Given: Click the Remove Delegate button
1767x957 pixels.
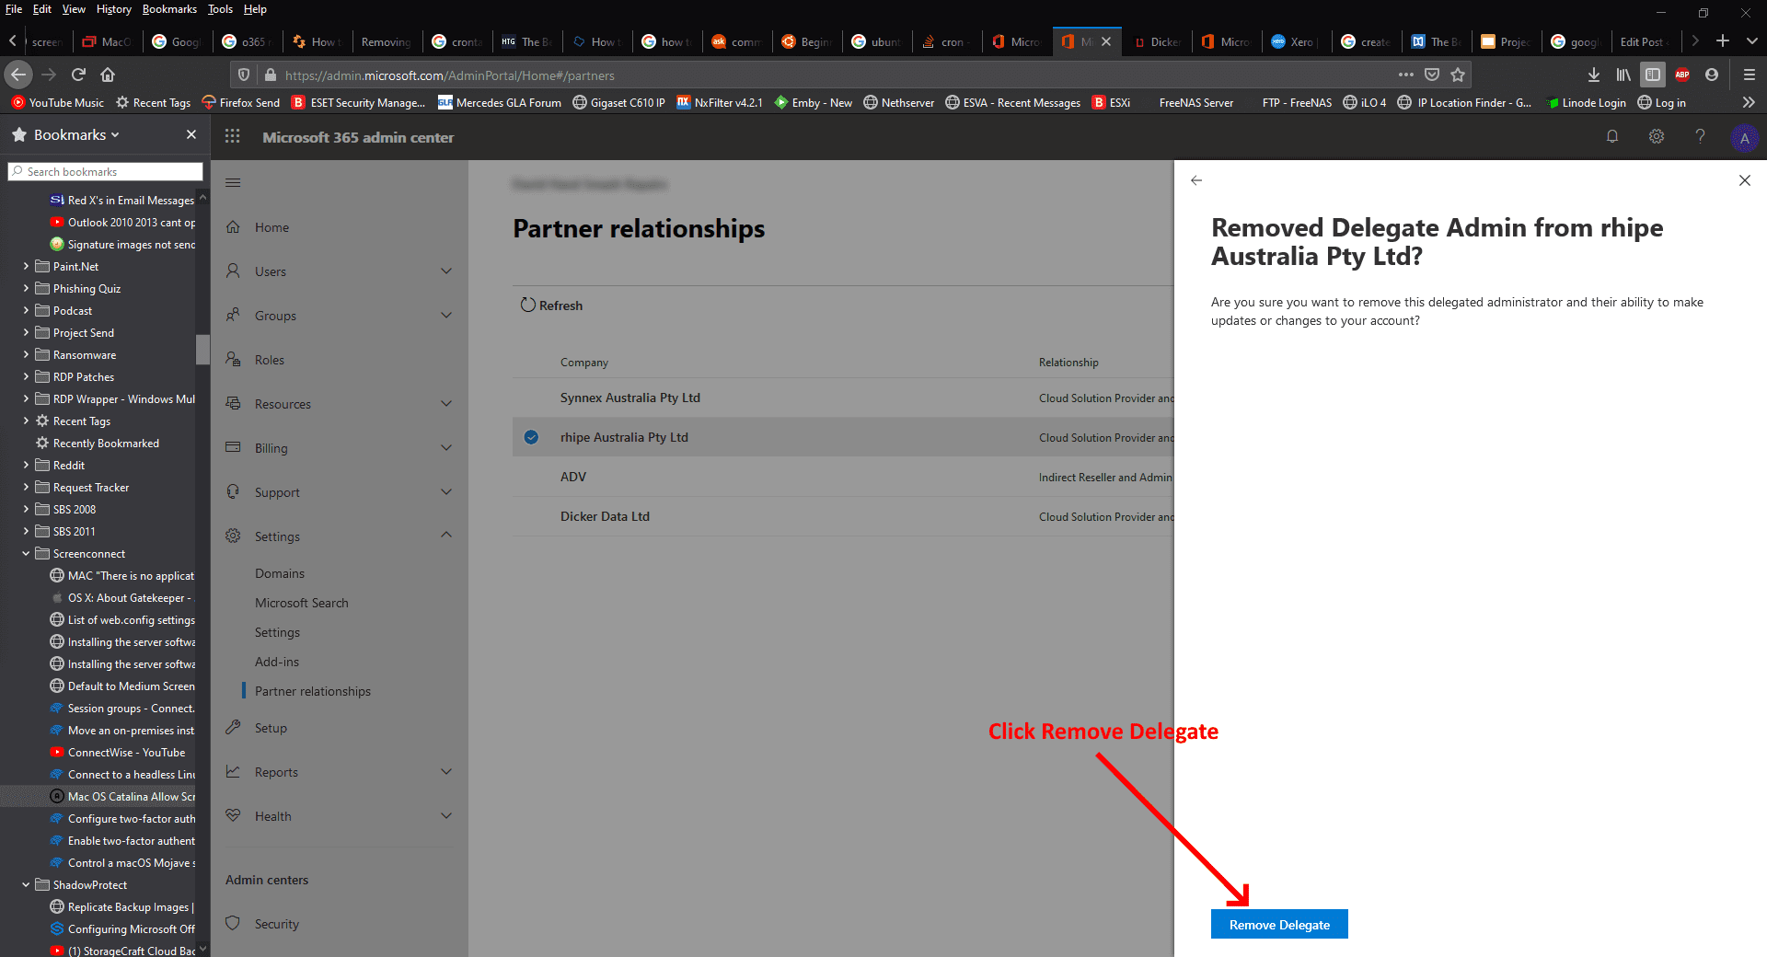Looking at the screenshot, I should click(1279, 924).
